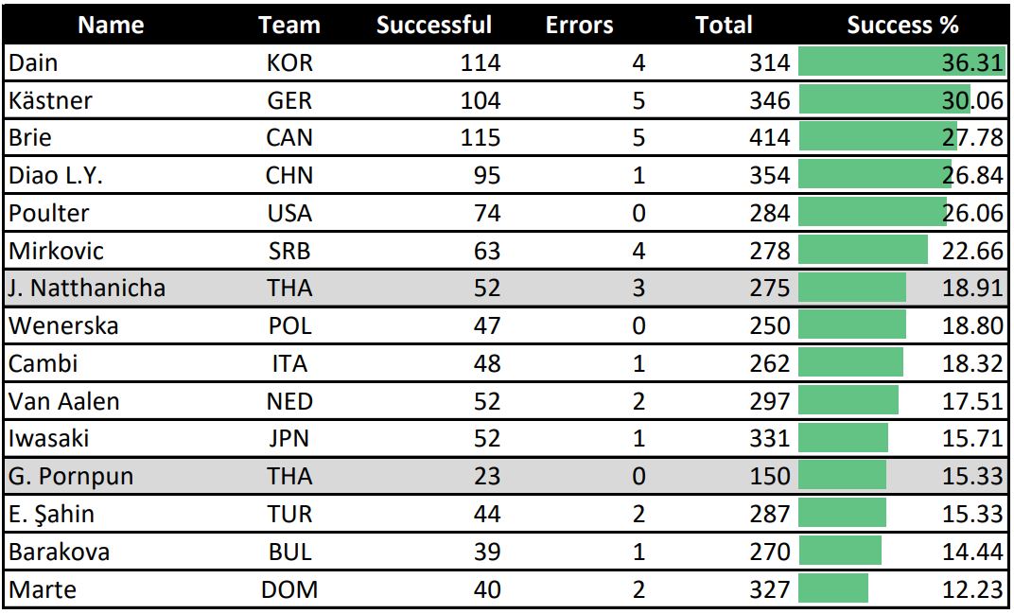Click the Team column header
This screenshot has width=1014, height=614.
click(289, 25)
